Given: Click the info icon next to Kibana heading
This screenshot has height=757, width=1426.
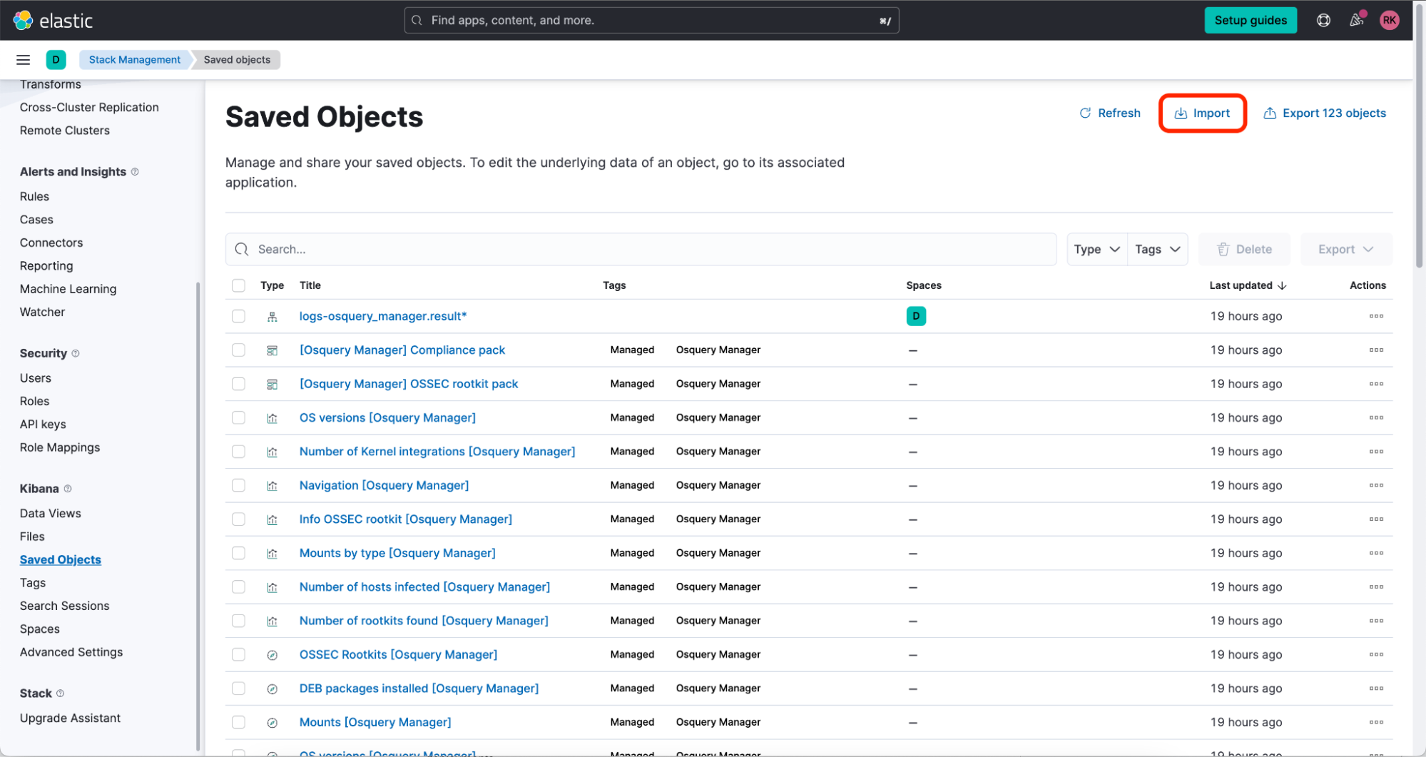Looking at the screenshot, I should (x=68, y=489).
